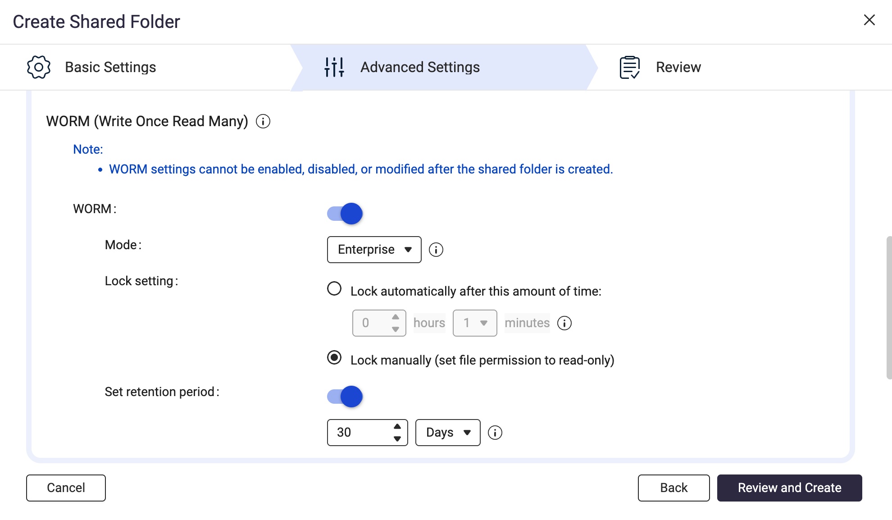Image resolution: width=892 pixels, height=520 pixels.
Task: Click info icon next to minutes
Action: (x=564, y=323)
